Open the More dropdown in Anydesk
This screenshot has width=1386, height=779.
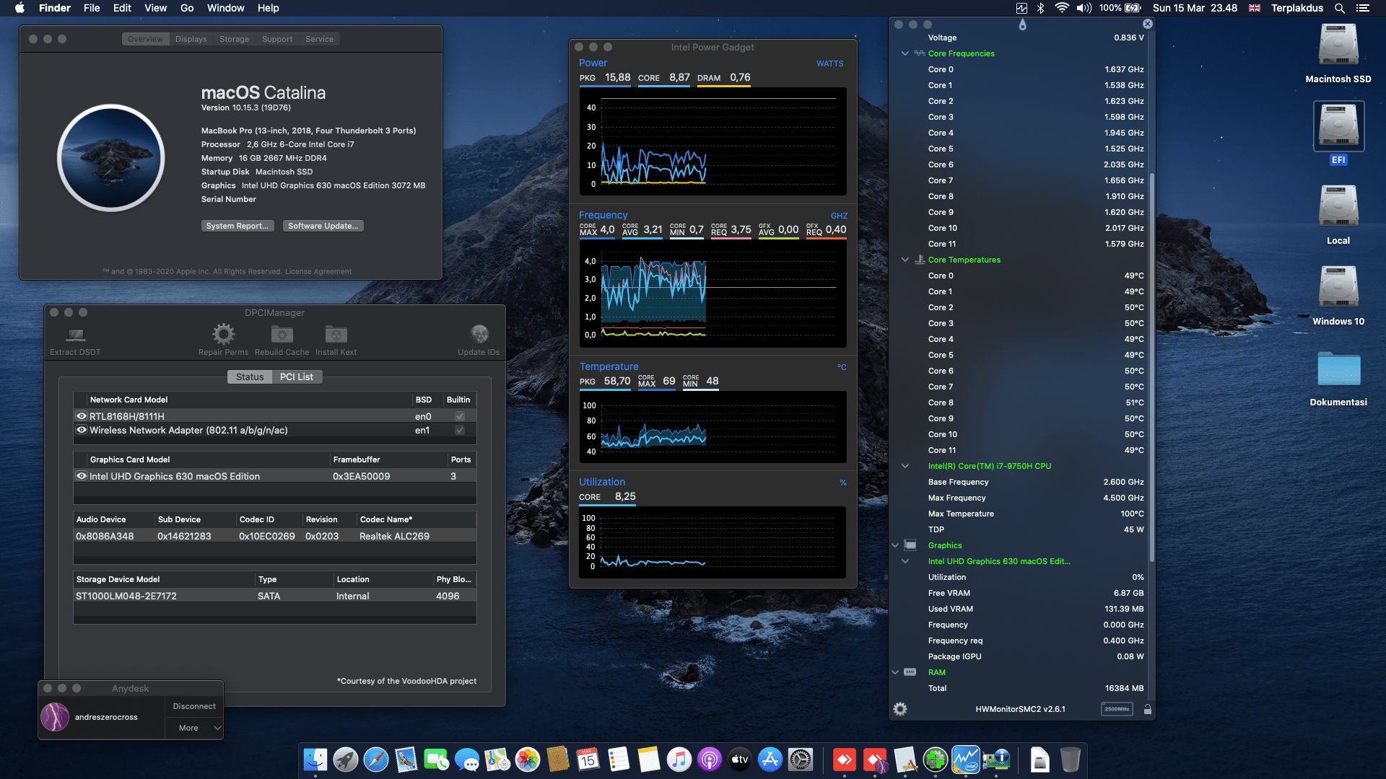click(x=194, y=728)
